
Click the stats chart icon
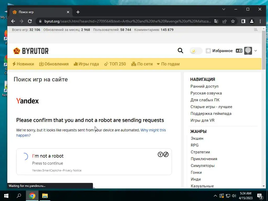pos(256,29)
